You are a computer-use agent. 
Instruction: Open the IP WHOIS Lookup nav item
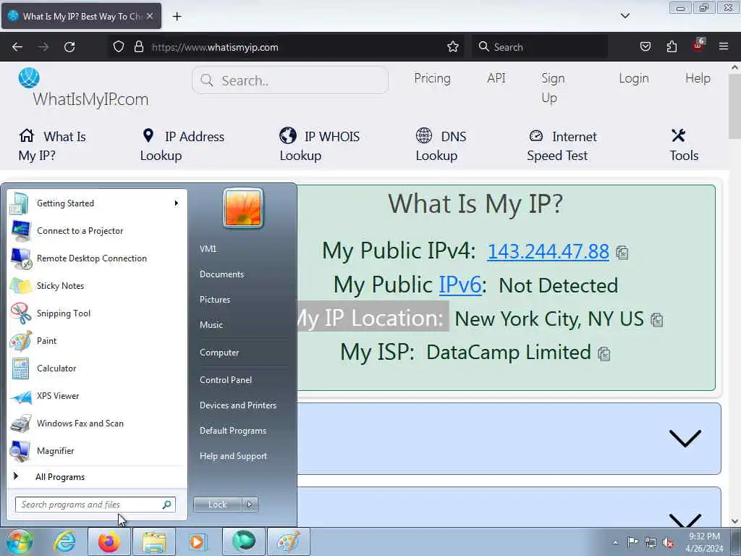(x=319, y=146)
